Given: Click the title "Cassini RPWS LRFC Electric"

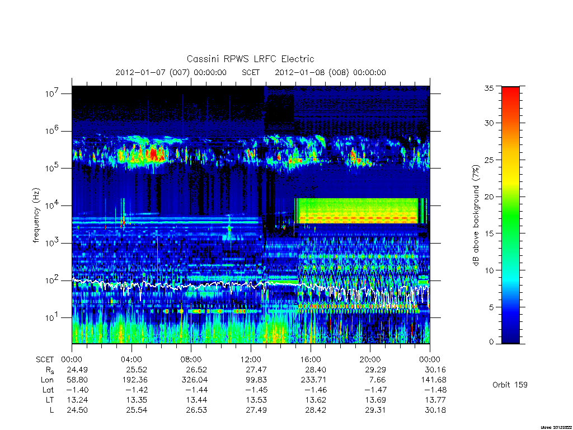Looking at the screenshot, I should pyautogui.click(x=250, y=59).
